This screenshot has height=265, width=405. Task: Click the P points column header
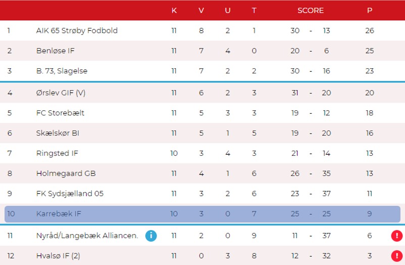pyautogui.click(x=370, y=10)
